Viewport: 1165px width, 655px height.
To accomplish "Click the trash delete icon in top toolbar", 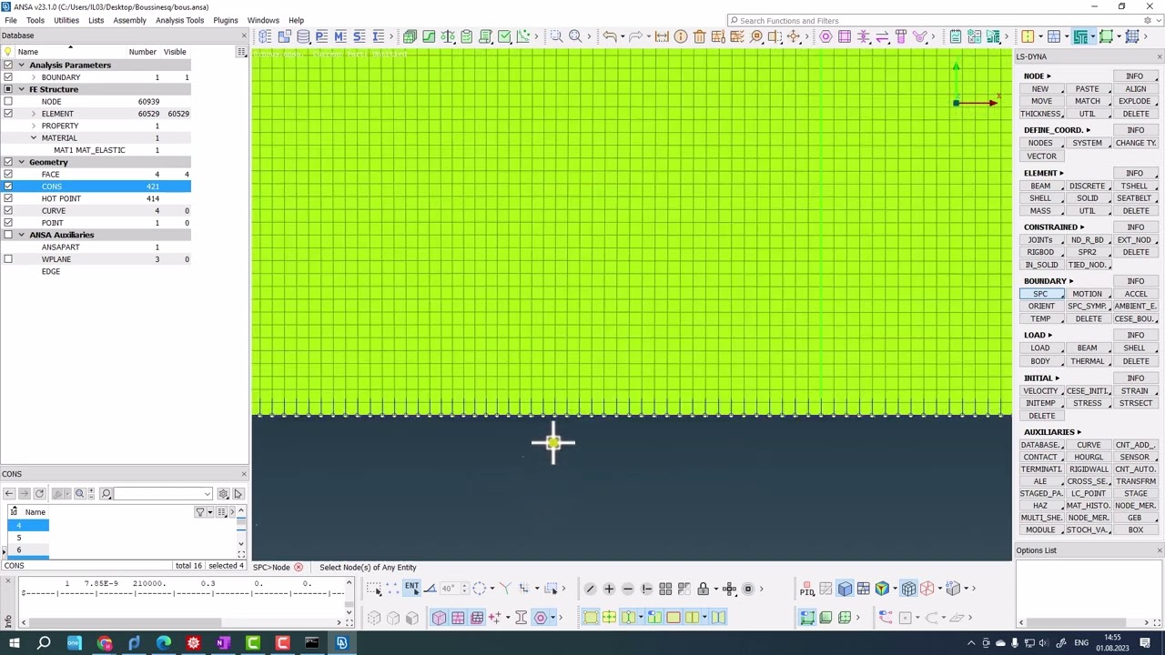I will (699, 36).
